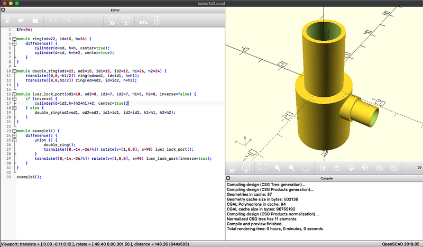Image resolution: width=423 pixels, height=247 pixels.
Task: Click the Console panel title bar
Action: coord(324,178)
